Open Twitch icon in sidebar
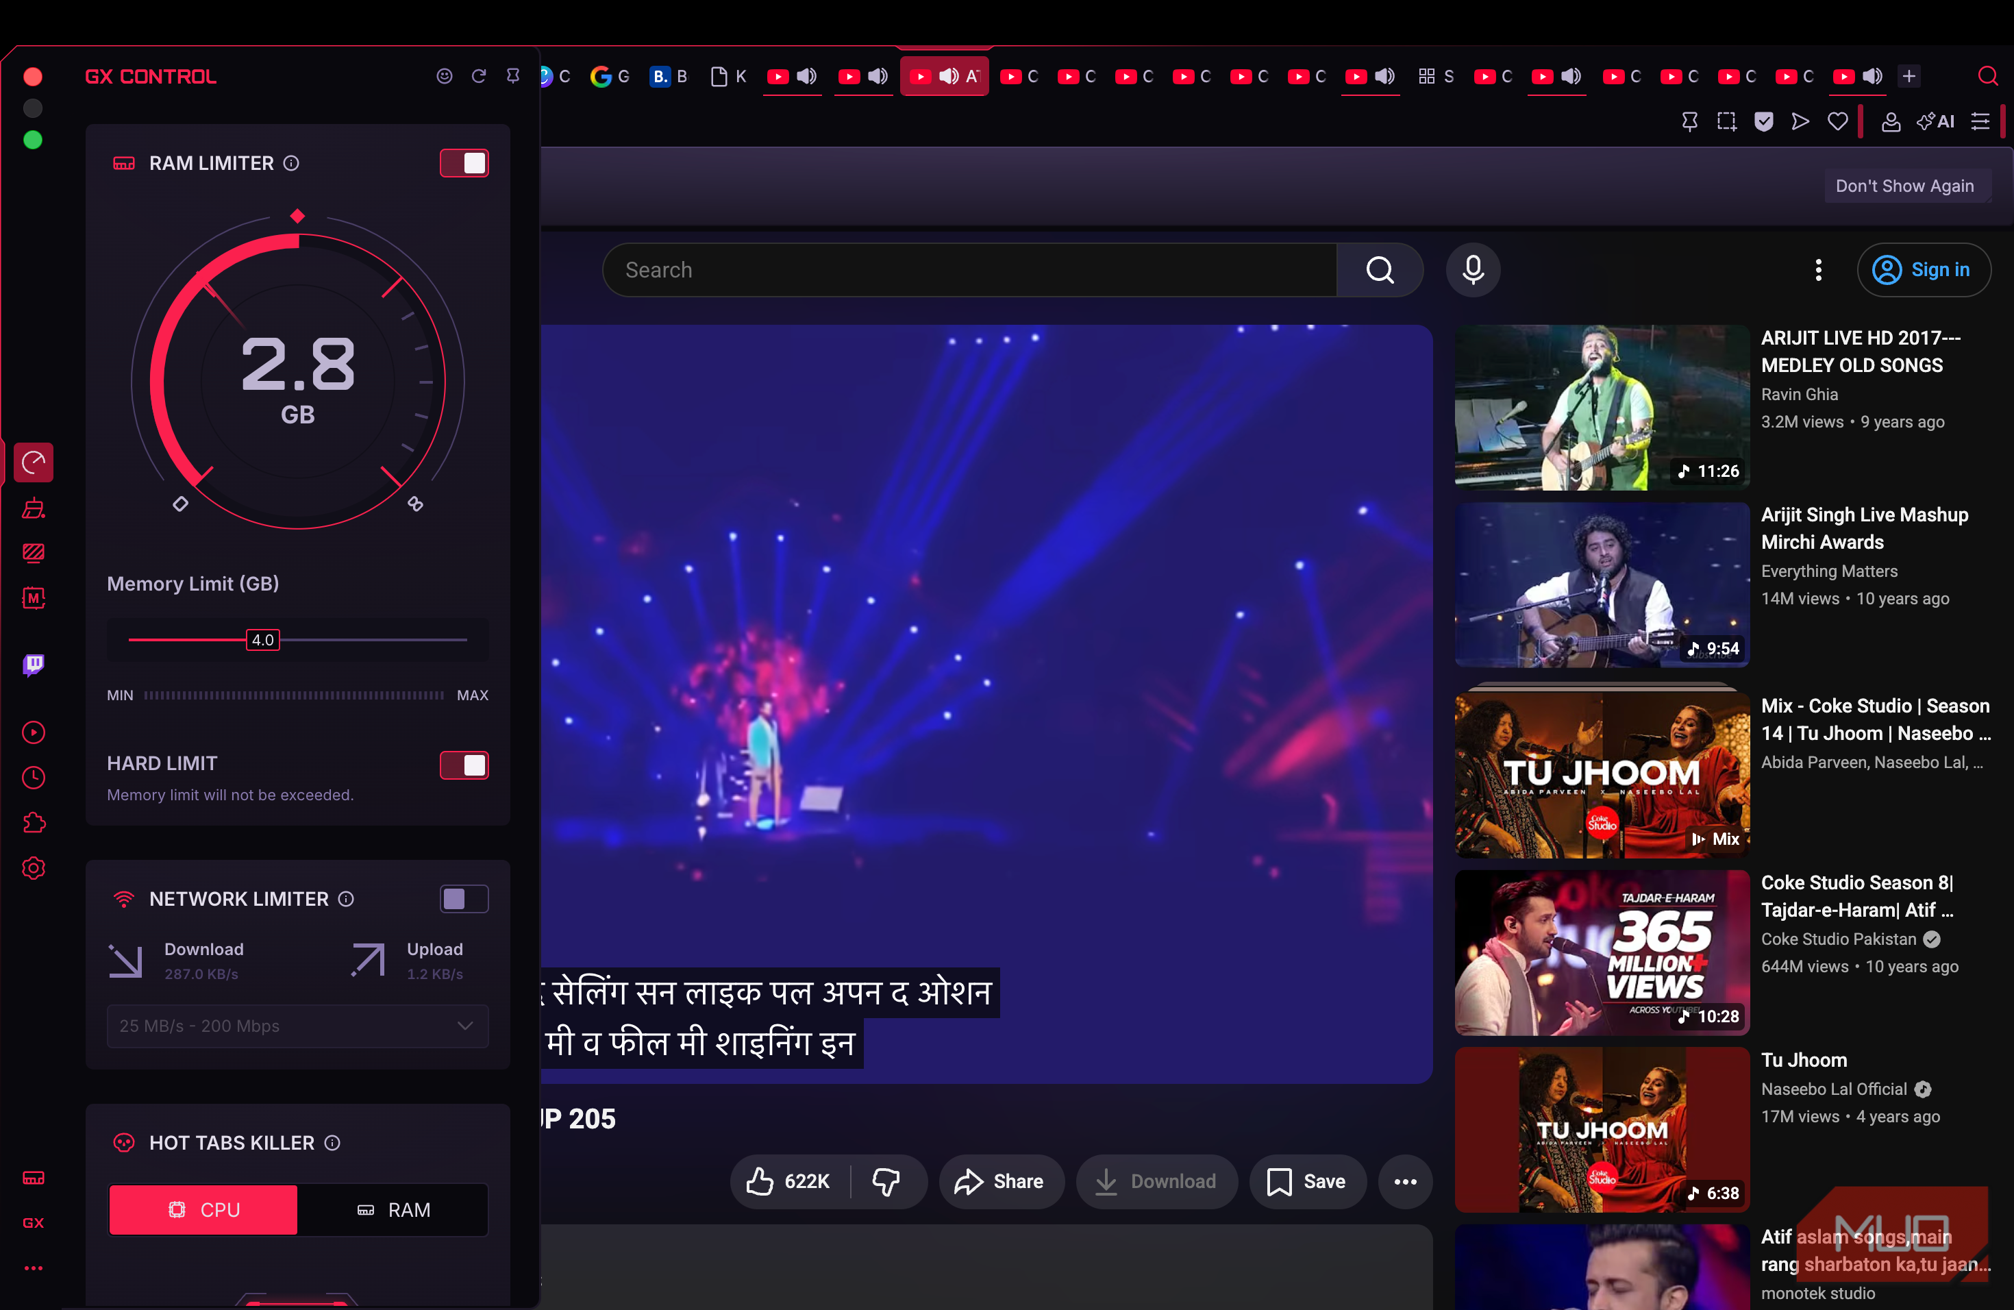This screenshot has height=1310, width=2014. (x=34, y=665)
